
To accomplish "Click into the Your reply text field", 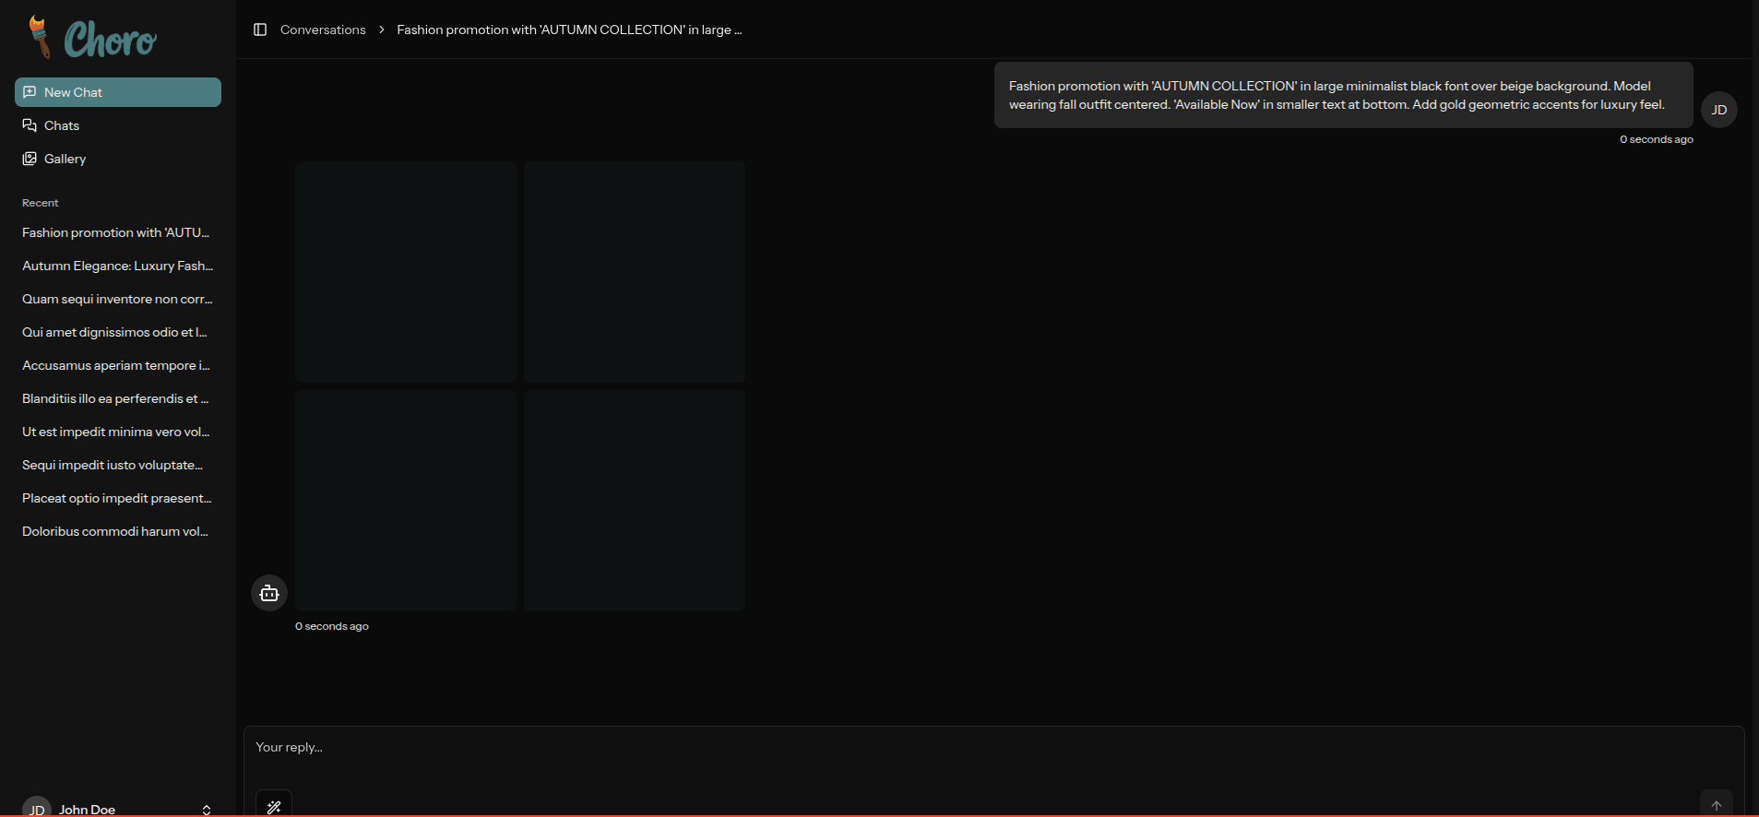I will [x=992, y=748].
